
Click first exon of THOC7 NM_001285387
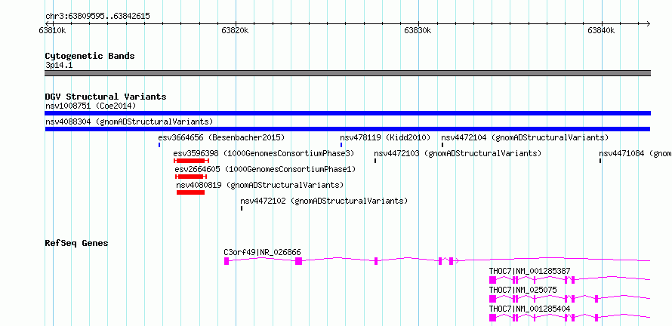click(x=492, y=280)
